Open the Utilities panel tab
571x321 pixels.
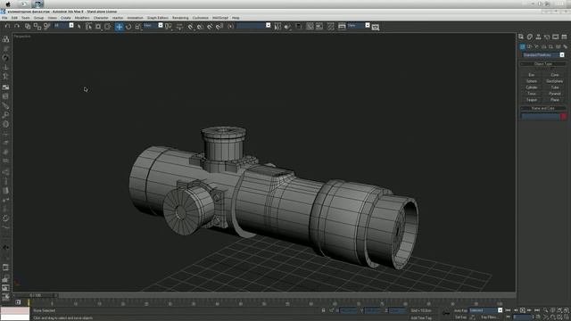[x=564, y=37]
